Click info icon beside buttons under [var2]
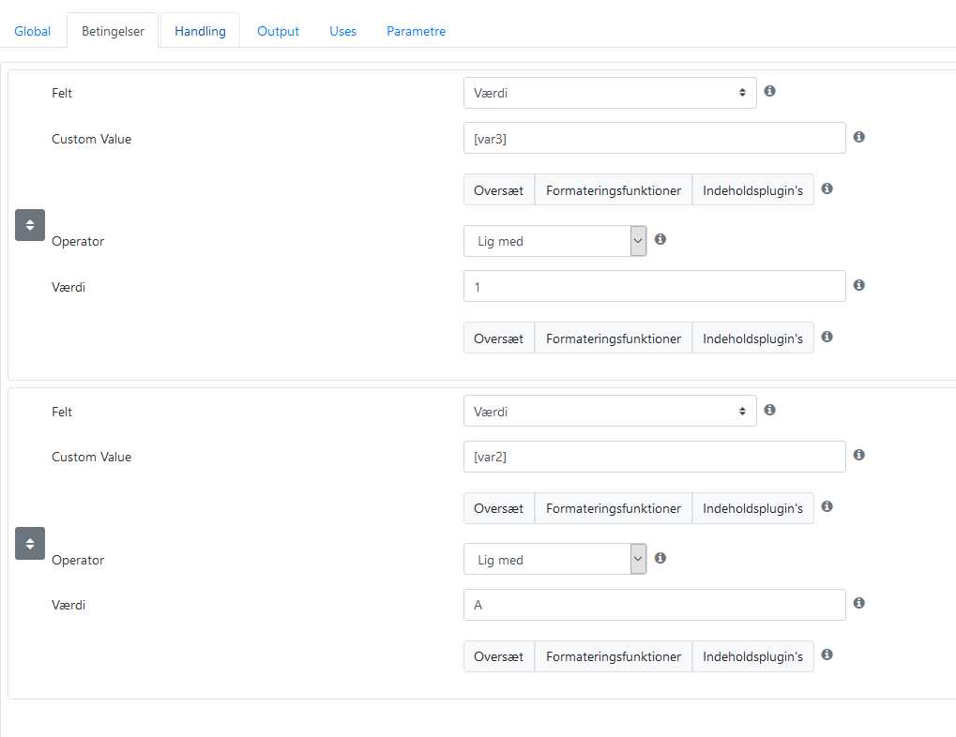This screenshot has width=956, height=737. tap(827, 506)
